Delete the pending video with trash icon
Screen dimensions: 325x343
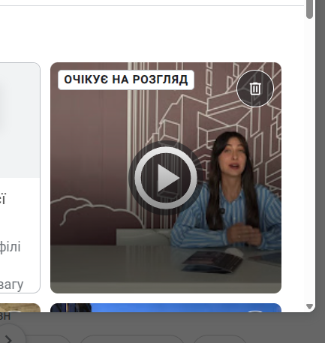pos(255,89)
